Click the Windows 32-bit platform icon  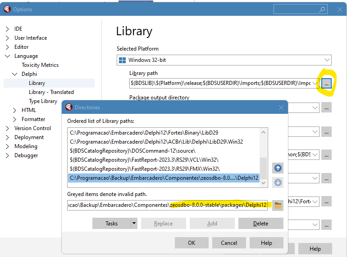coord(122,60)
